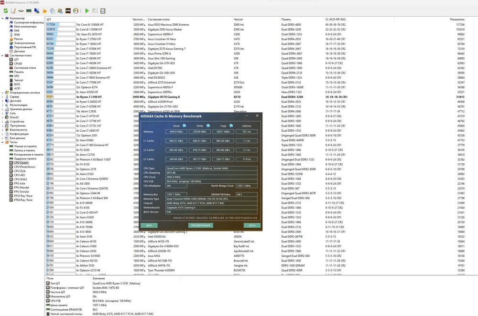Save the benchmark results
Screen dimensions: 478x316
tap(149, 225)
